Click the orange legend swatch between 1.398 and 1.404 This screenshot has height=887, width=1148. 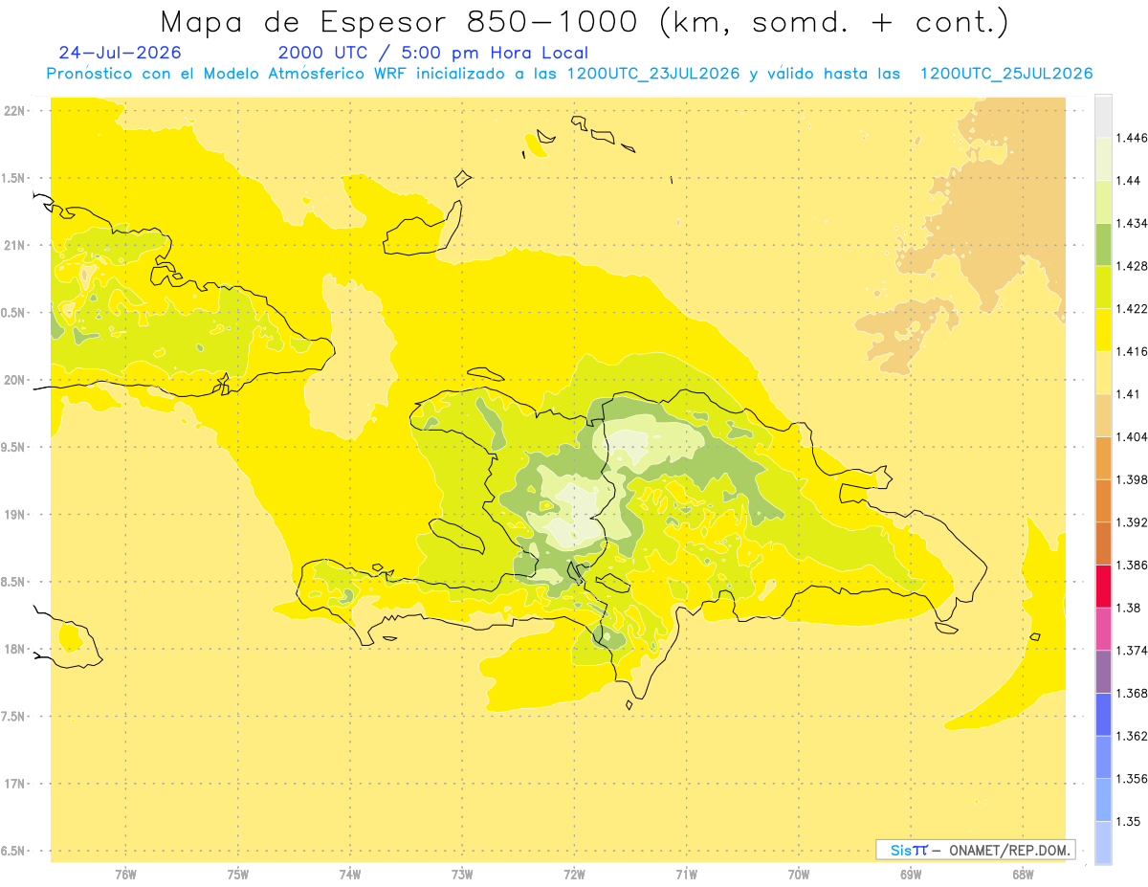(x=1103, y=457)
